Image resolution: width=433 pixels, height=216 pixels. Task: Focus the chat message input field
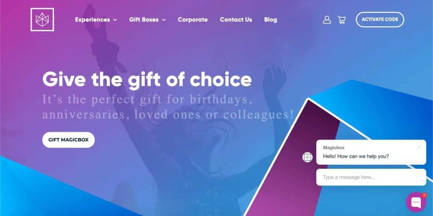pyautogui.click(x=371, y=177)
